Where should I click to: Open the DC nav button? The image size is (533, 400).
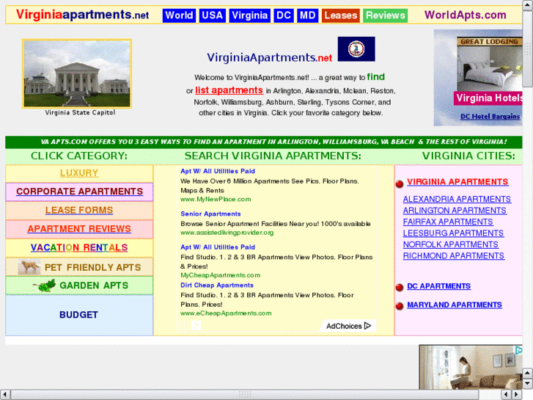click(284, 15)
